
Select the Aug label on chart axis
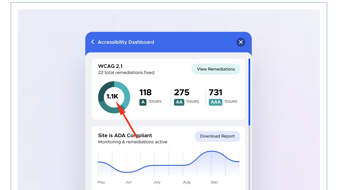187,182
